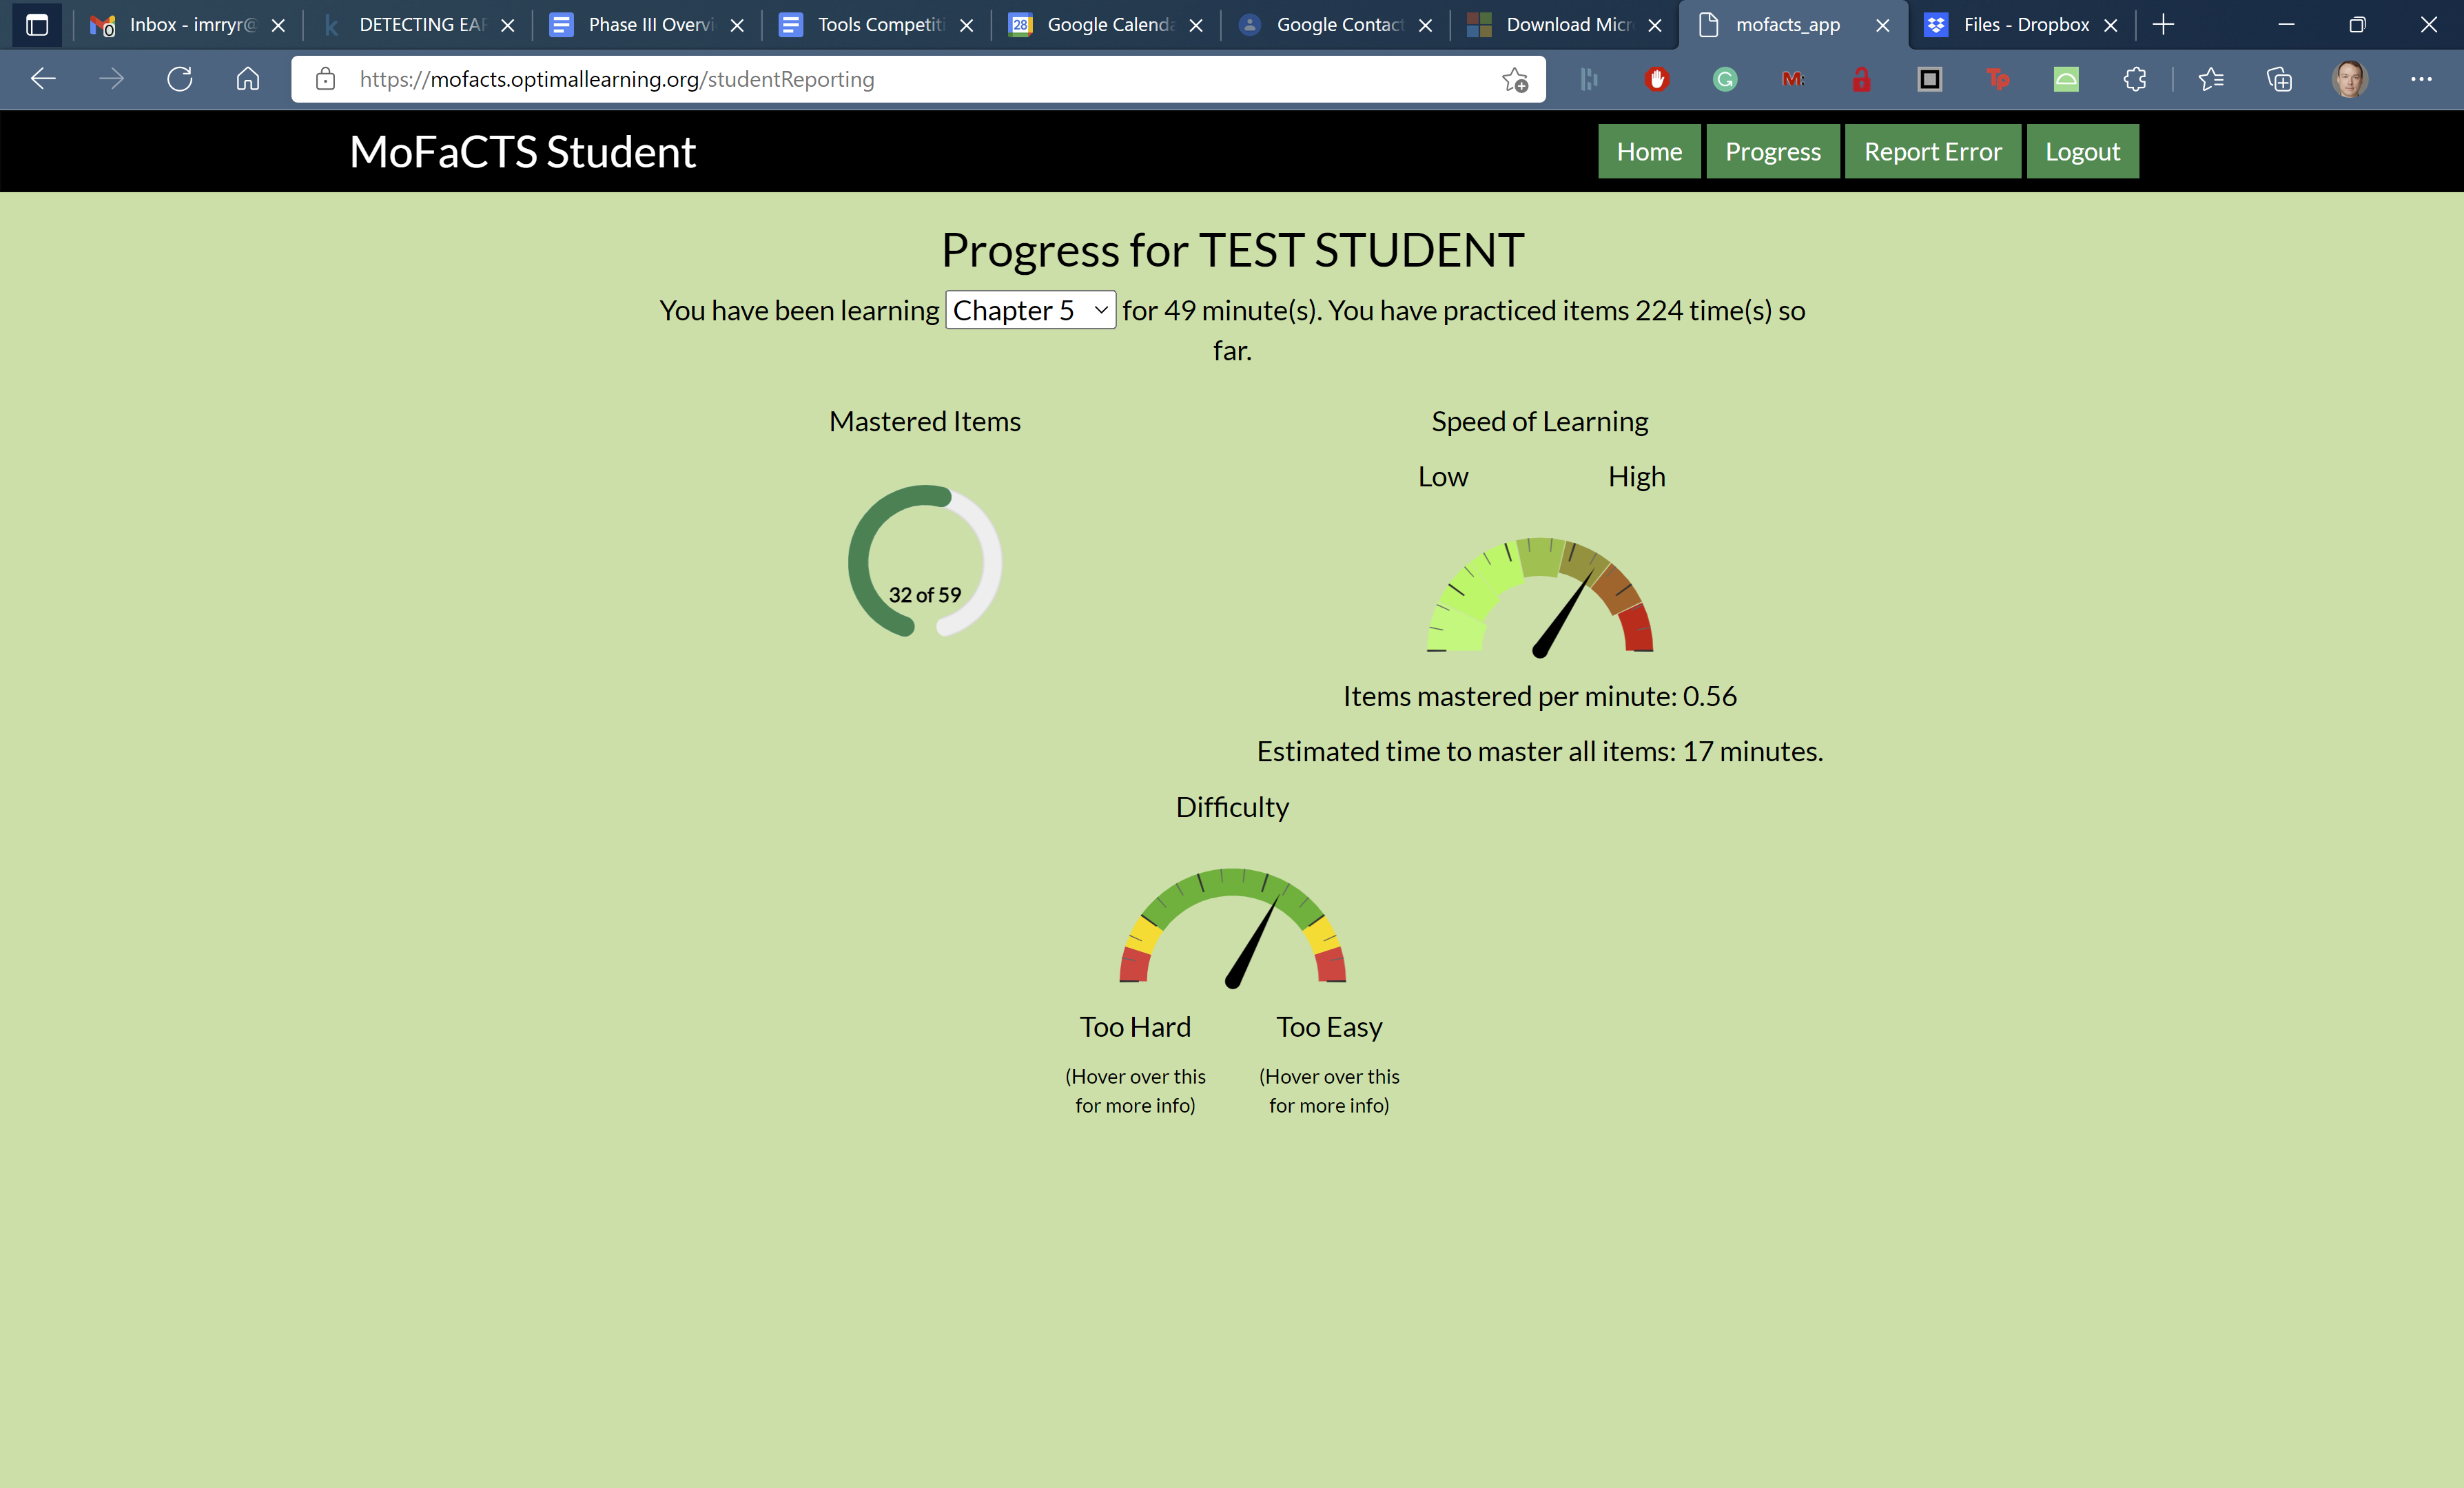The height and width of the screenshot is (1488, 2464).
Task: Open the vertical tabs panel
Action: (37, 25)
